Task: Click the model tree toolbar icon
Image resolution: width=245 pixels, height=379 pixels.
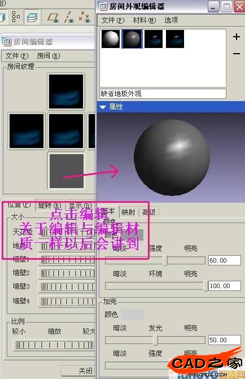Action: [x=16, y=17]
